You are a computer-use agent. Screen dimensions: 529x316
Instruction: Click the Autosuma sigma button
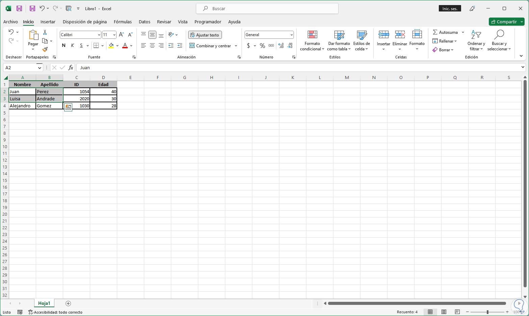pos(445,32)
